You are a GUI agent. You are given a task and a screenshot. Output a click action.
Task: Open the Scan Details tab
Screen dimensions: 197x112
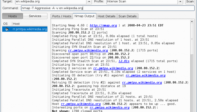tap(127, 16)
